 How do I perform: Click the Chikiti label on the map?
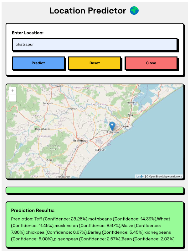pos(50,160)
